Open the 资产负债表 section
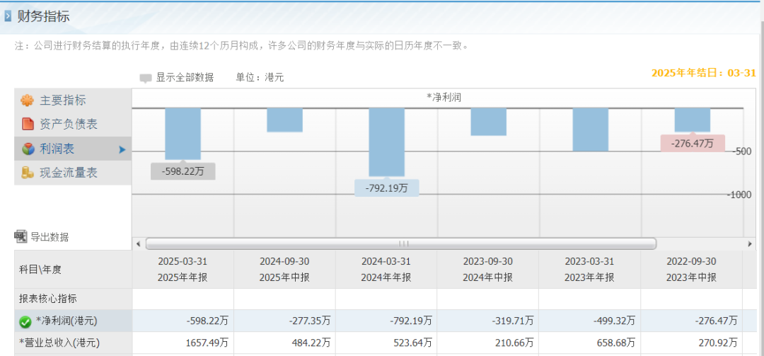This screenshot has height=356, width=764. click(73, 124)
